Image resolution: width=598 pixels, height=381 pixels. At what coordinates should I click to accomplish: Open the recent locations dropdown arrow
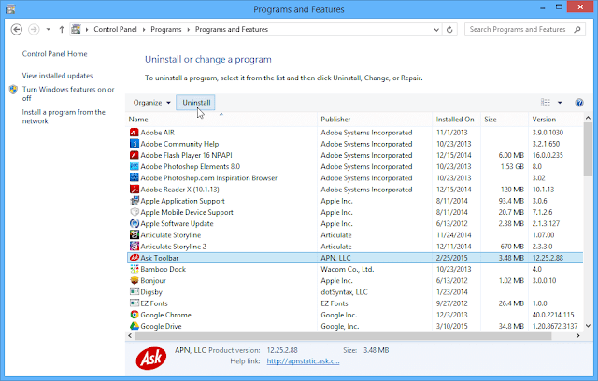(x=49, y=29)
